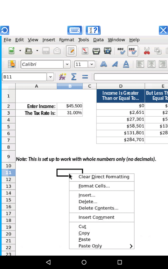Open the Data menu
Viewport: 168px width, 269px height.
[98, 40]
